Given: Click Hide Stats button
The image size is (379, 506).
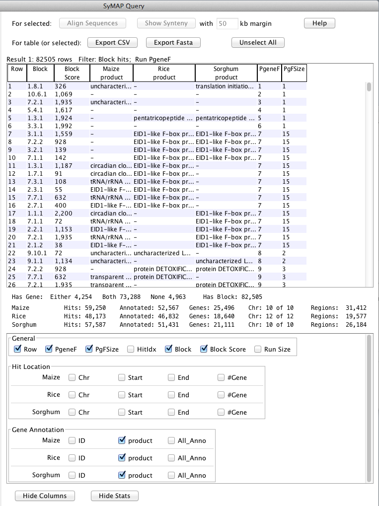Looking at the screenshot, I should pos(114,496).
